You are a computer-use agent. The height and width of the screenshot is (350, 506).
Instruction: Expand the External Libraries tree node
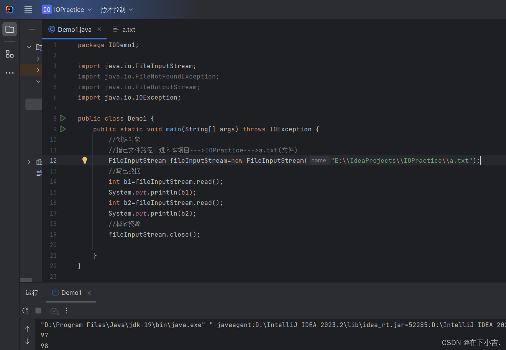[x=29, y=162]
